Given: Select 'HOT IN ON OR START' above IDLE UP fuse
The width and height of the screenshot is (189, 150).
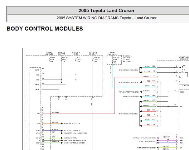Looking at the screenshot, I should click(93, 53).
